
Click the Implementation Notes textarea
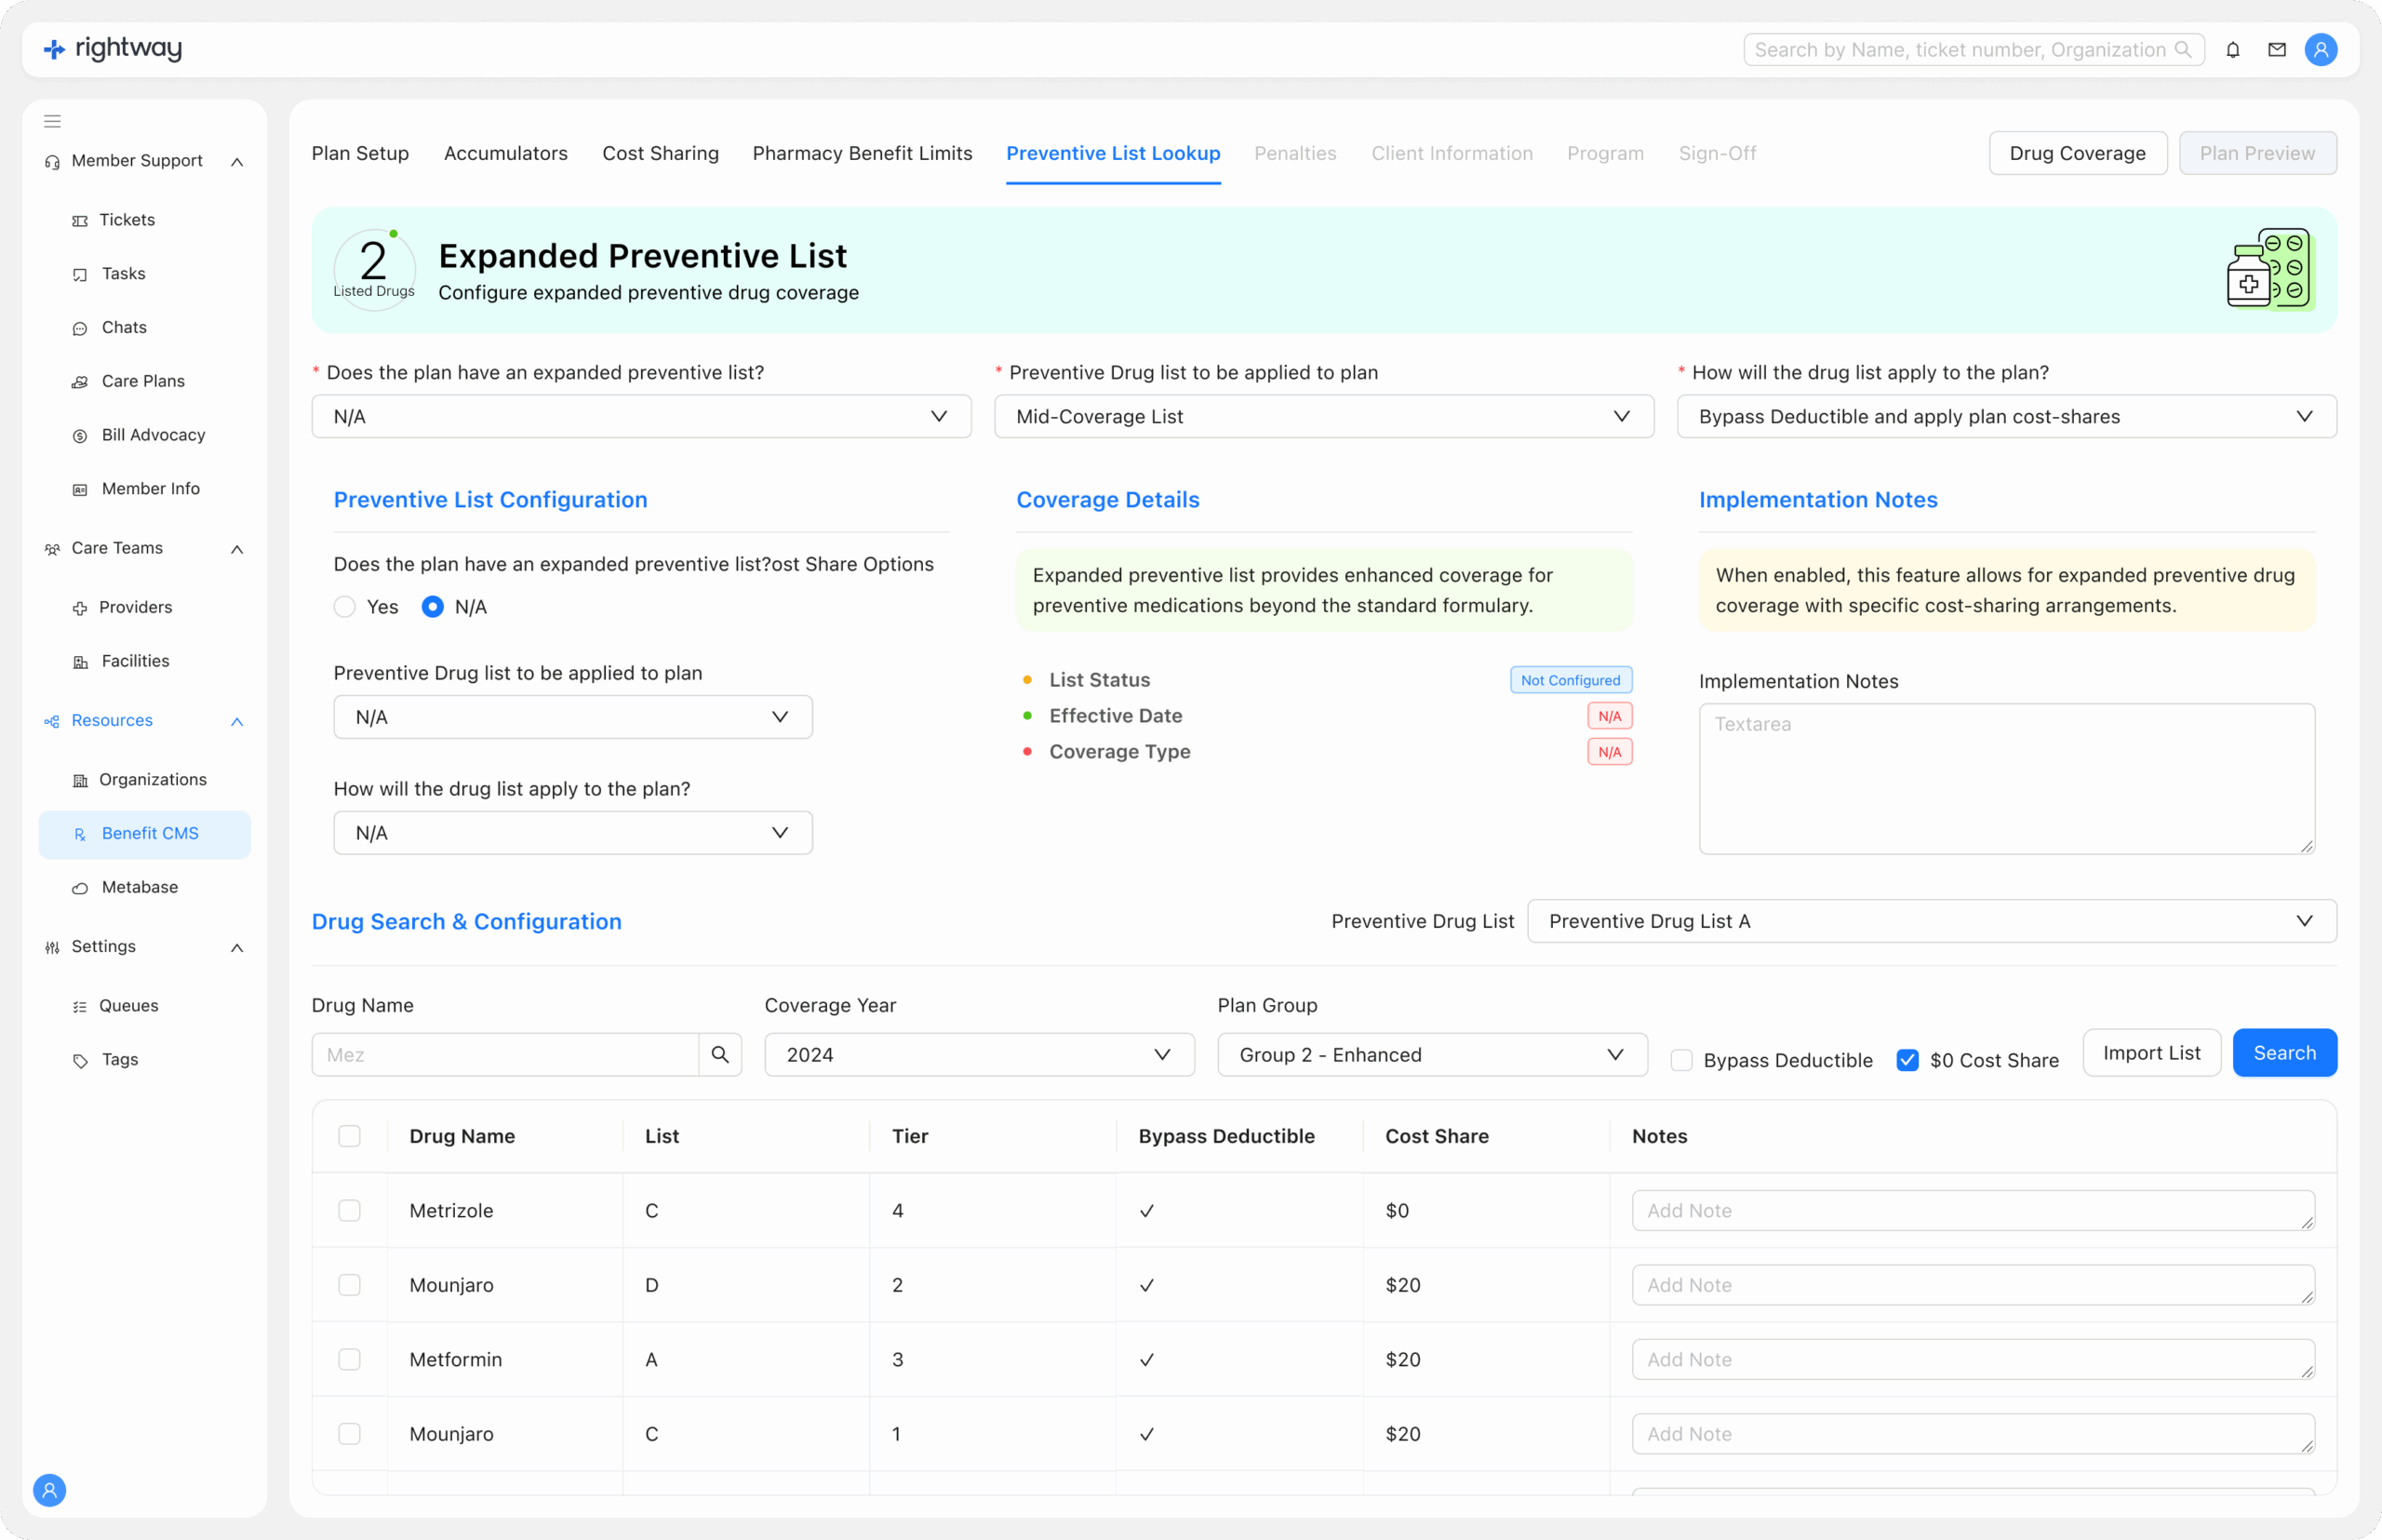[2005, 778]
